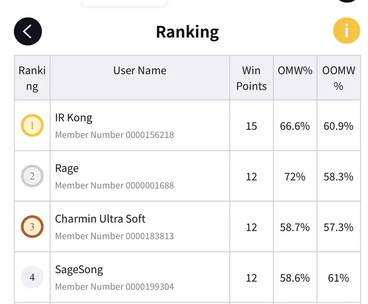The height and width of the screenshot is (304, 368).
Task: Open Charmin Ultra Soft player entry
Action: pyautogui.click(x=100, y=219)
